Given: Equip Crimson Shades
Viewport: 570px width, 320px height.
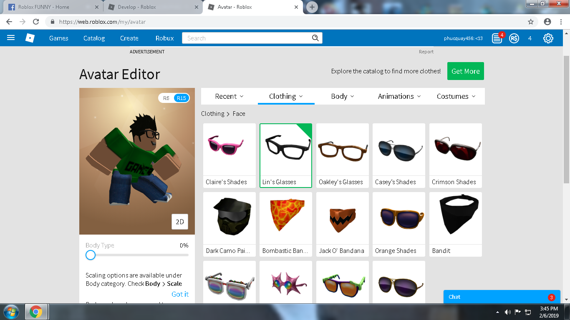Looking at the screenshot, I should click(x=456, y=155).
